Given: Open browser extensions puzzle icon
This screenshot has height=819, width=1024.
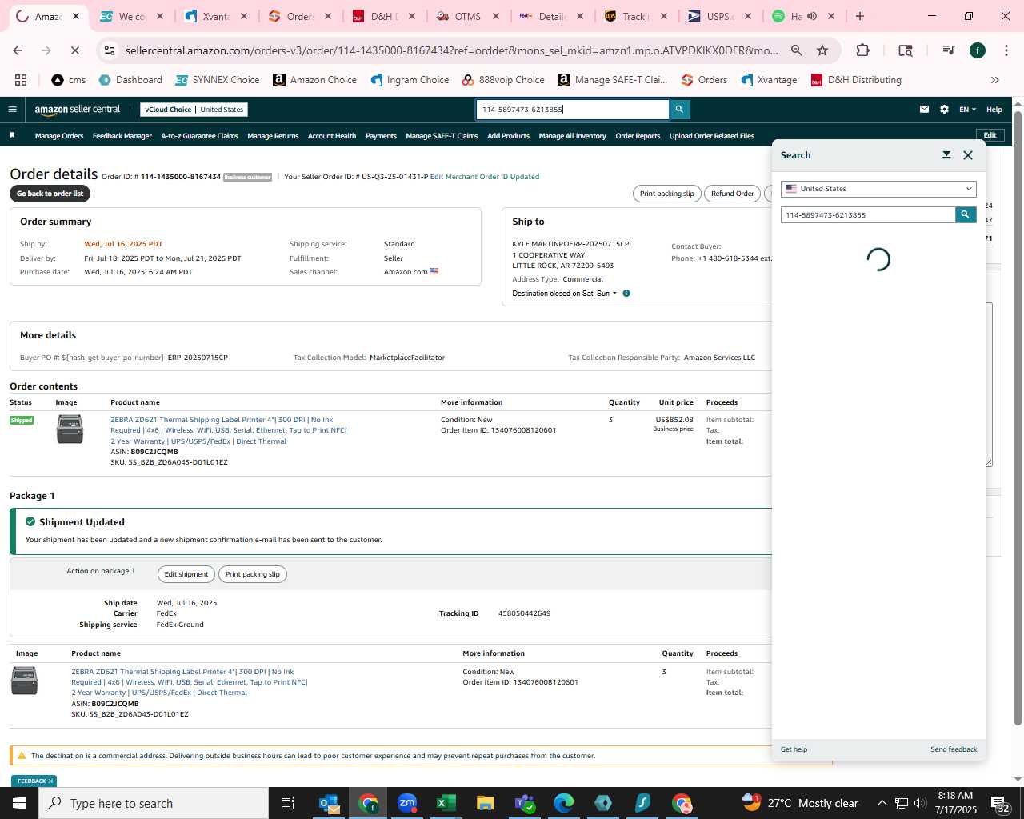Looking at the screenshot, I should click(862, 50).
